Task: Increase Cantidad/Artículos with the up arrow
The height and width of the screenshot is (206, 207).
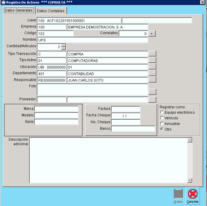Action: point(63,45)
